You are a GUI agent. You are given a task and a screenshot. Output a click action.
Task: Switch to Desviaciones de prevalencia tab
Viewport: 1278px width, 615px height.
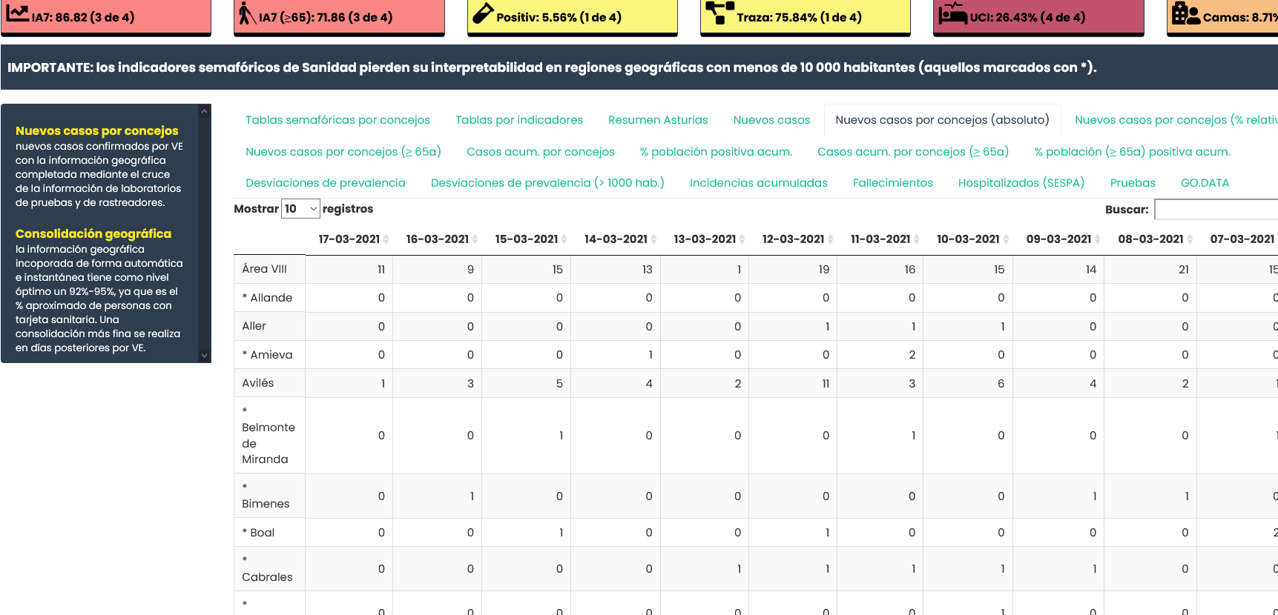coord(325,183)
